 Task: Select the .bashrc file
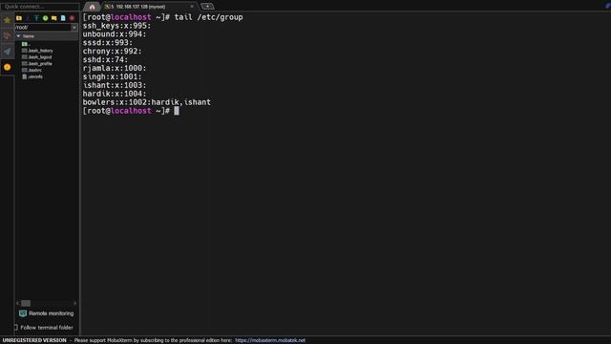(32, 70)
